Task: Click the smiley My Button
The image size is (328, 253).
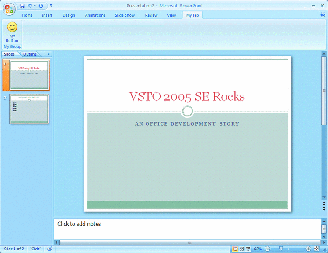Action: 12,32
